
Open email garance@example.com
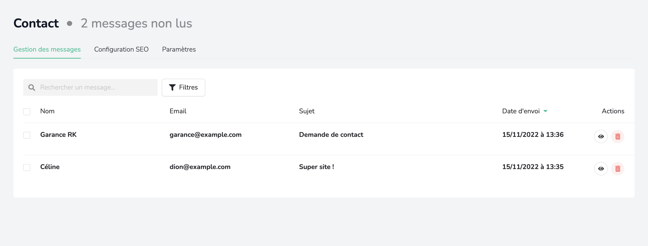tap(205, 135)
